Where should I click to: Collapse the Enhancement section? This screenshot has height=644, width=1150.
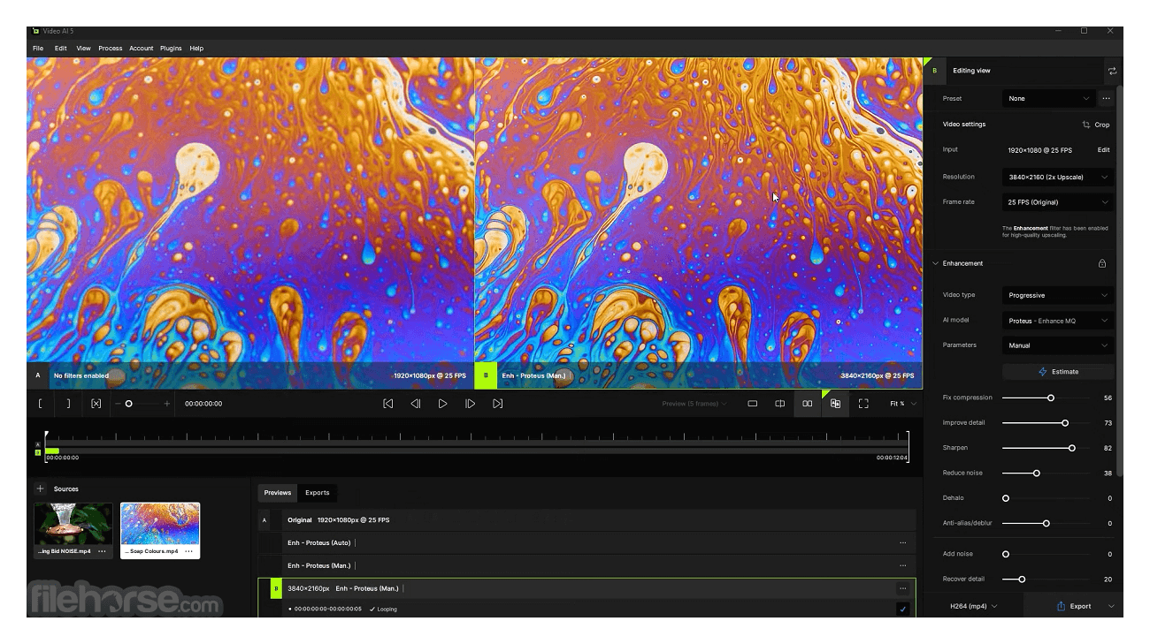[936, 263]
